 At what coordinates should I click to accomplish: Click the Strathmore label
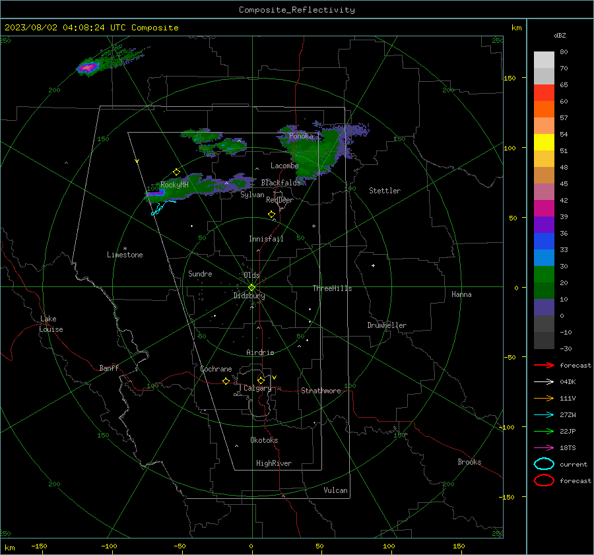(x=321, y=391)
